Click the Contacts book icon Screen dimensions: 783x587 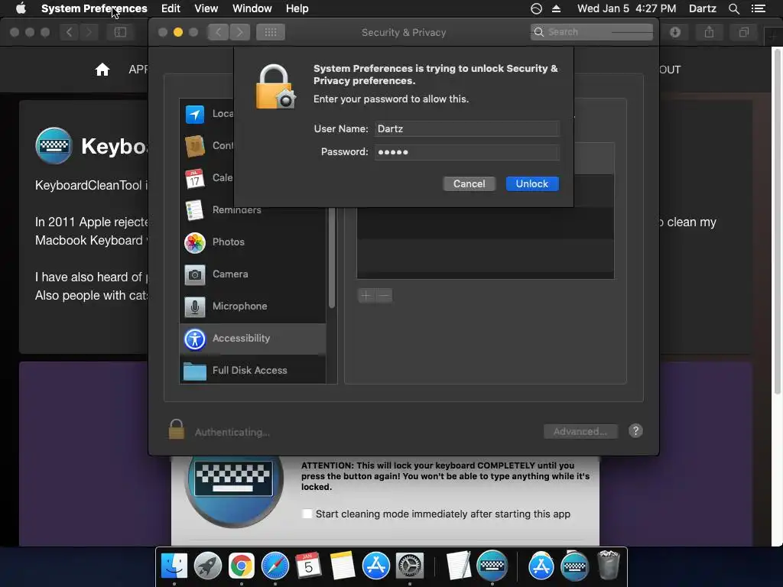click(194, 146)
